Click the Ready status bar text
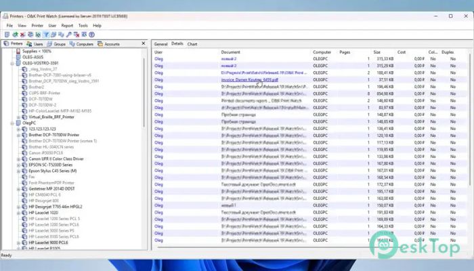Viewport: 474px width, 271px height. pyautogui.click(x=6, y=255)
